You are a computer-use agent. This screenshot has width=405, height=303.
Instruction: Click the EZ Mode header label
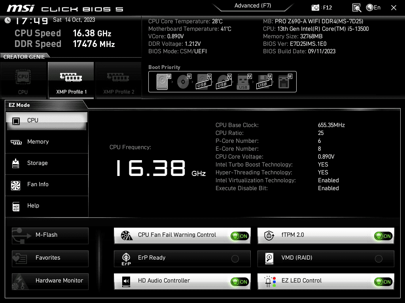click(19, 105)
